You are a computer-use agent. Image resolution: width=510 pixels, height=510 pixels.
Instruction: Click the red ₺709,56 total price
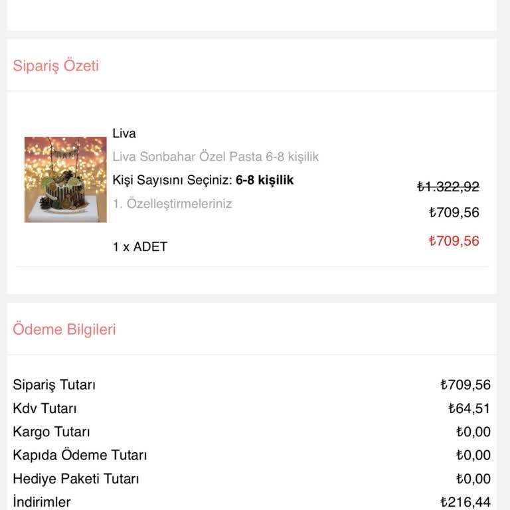pos(454,240)
